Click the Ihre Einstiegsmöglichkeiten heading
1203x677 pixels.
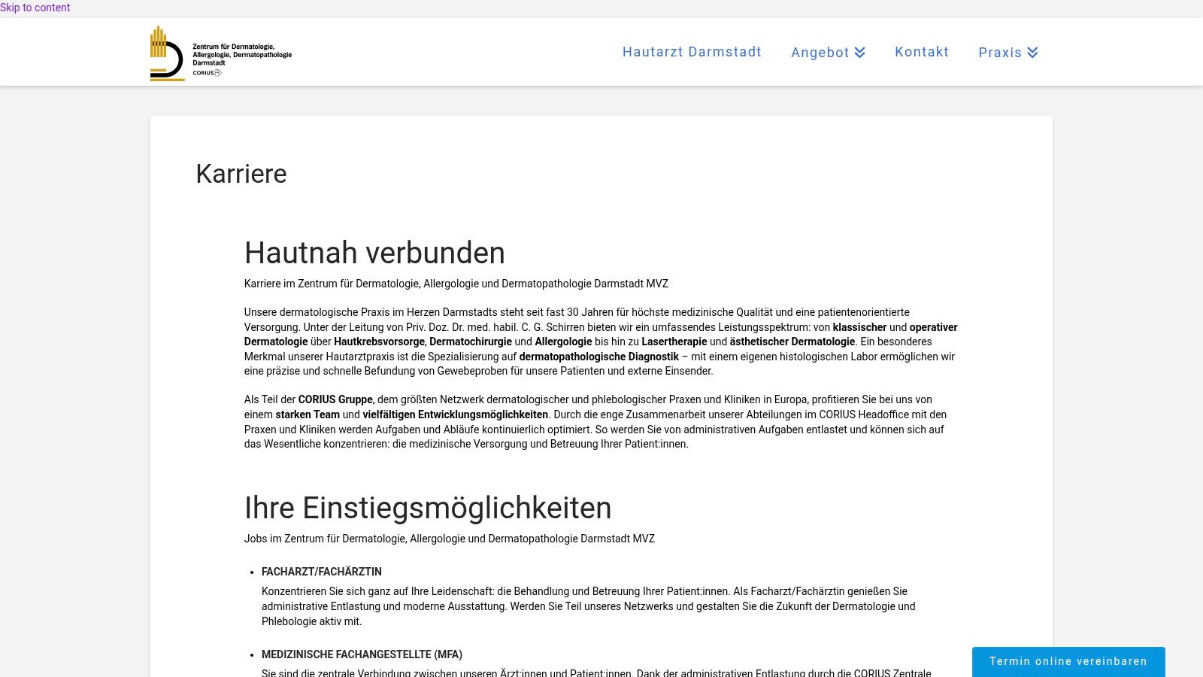pyautogui.click(x=428, y=508)
